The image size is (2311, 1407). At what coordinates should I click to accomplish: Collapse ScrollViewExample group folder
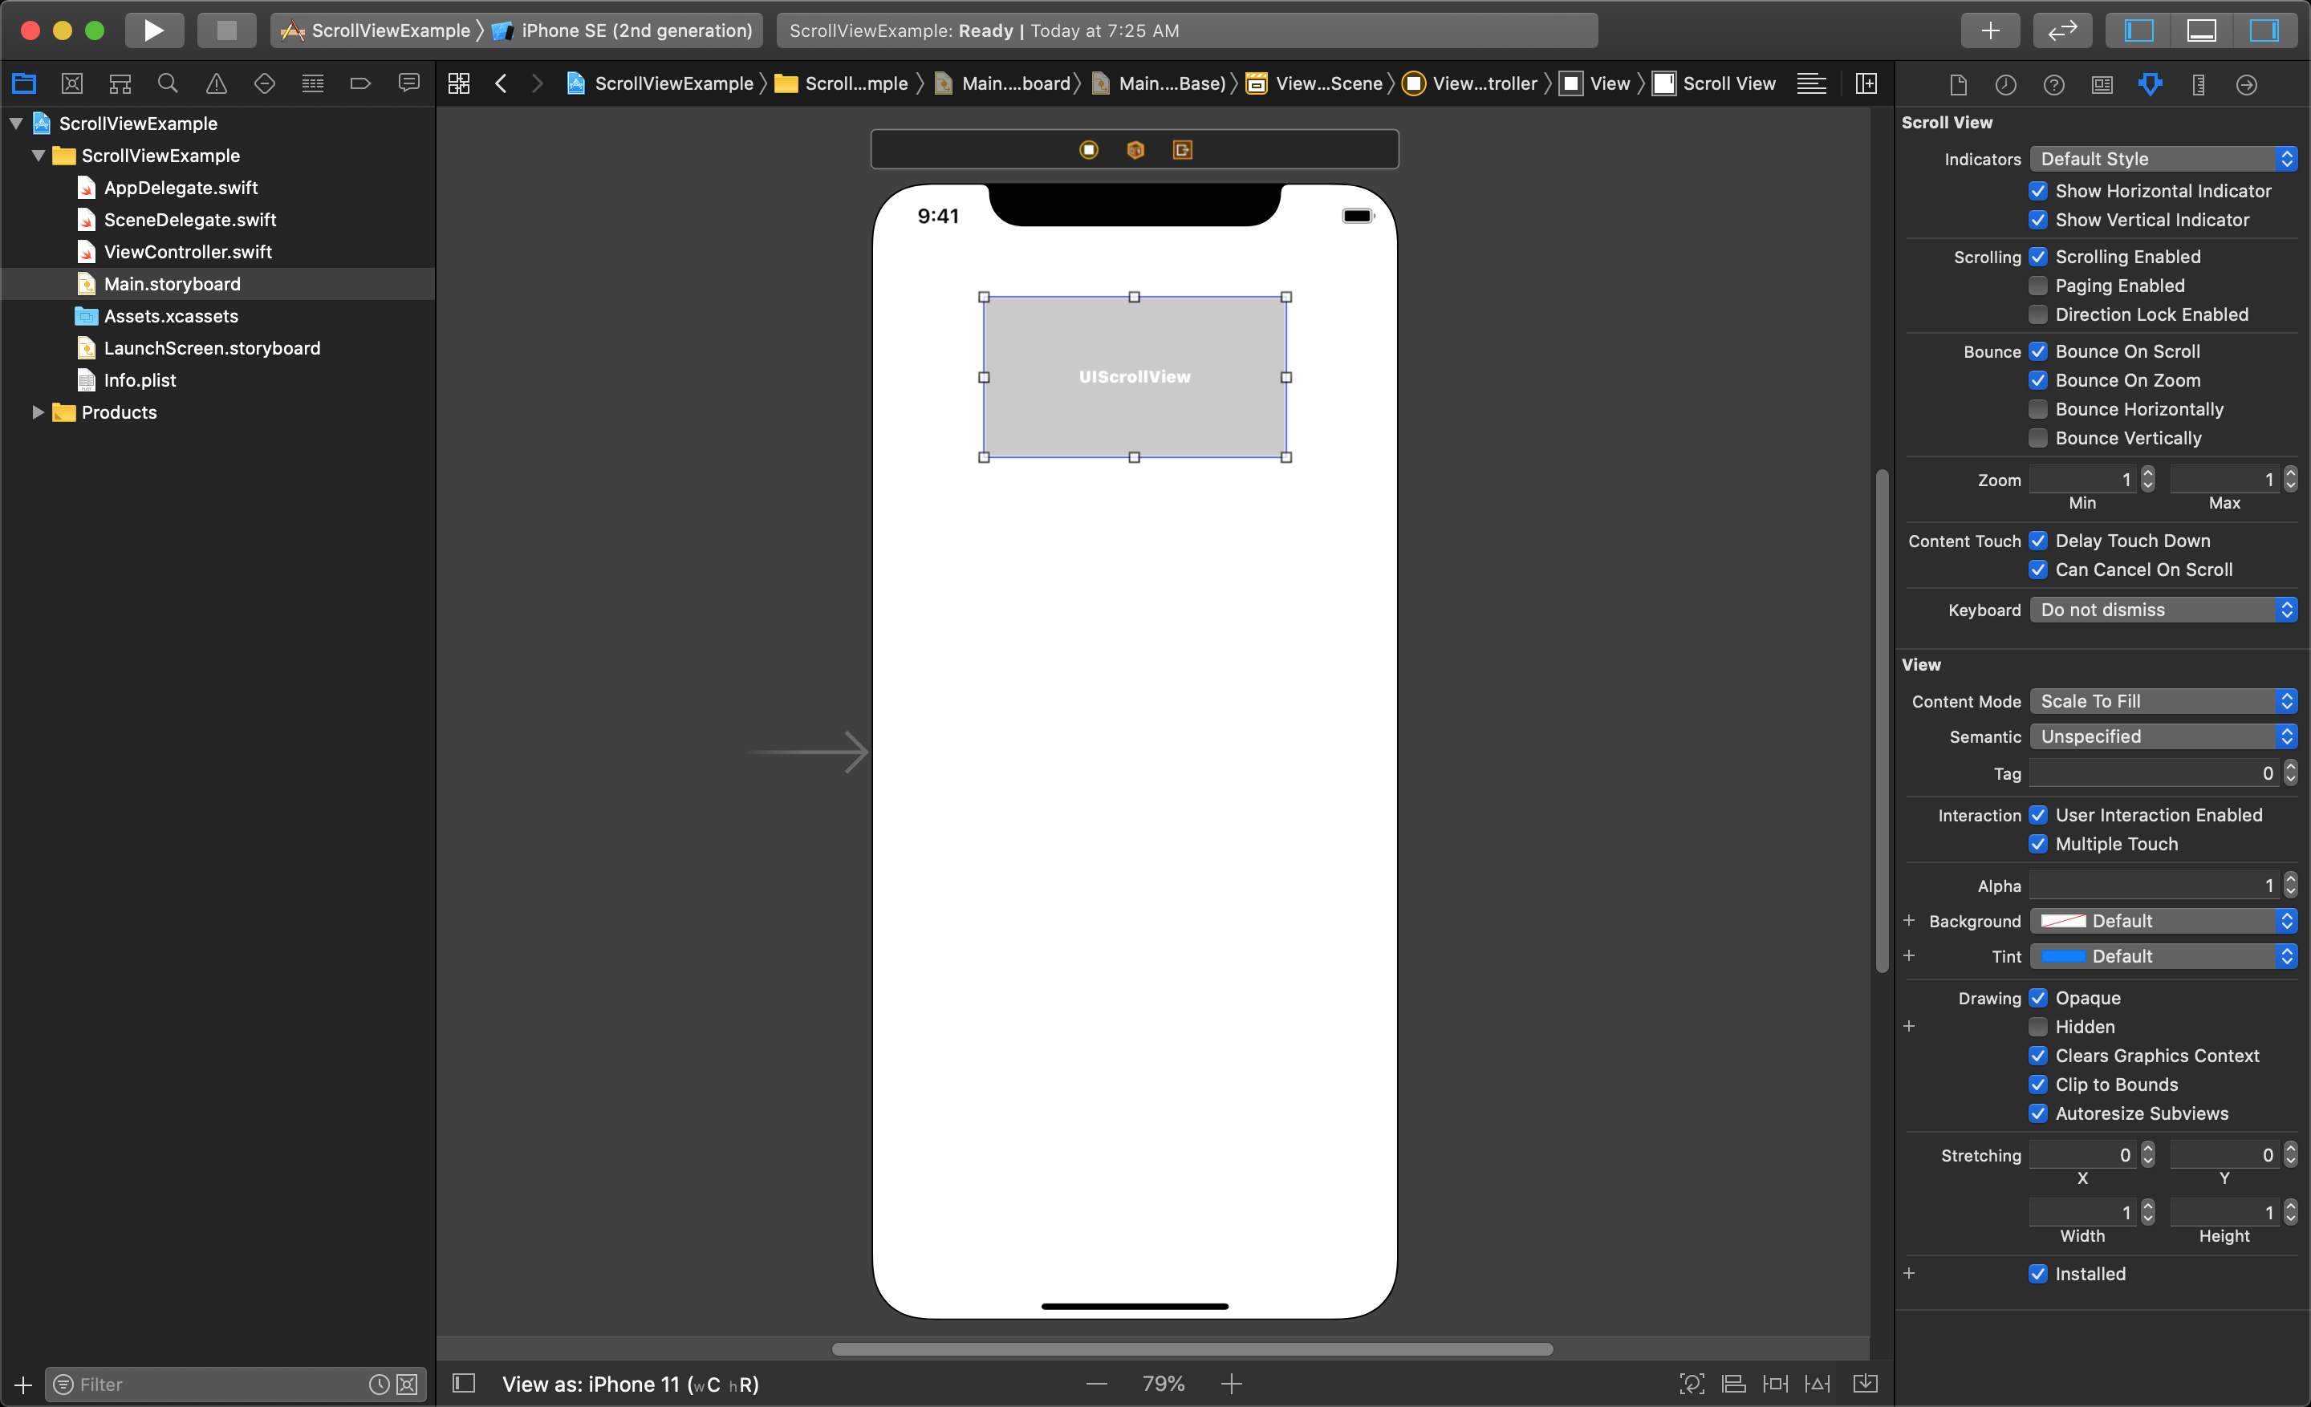click(39, 156)
